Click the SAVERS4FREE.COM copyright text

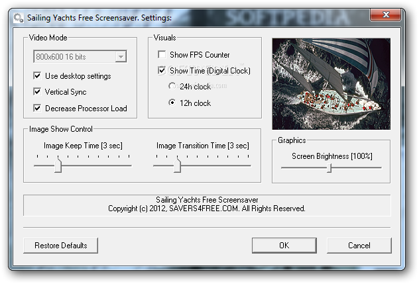click(207, 209)
